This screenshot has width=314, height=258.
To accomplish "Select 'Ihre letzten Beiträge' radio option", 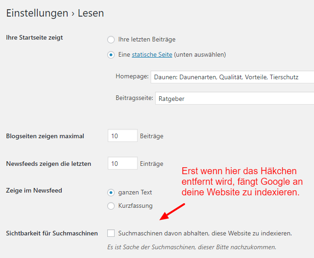I will point(111,40).
